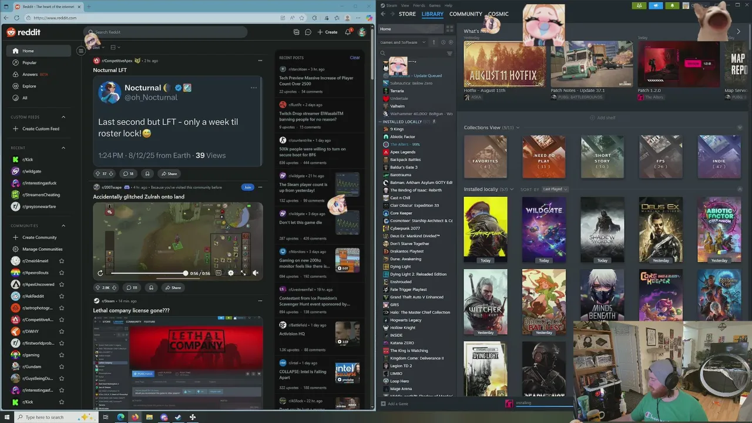
Task: Open Steam notifications bell button
Action: (673, 6)
